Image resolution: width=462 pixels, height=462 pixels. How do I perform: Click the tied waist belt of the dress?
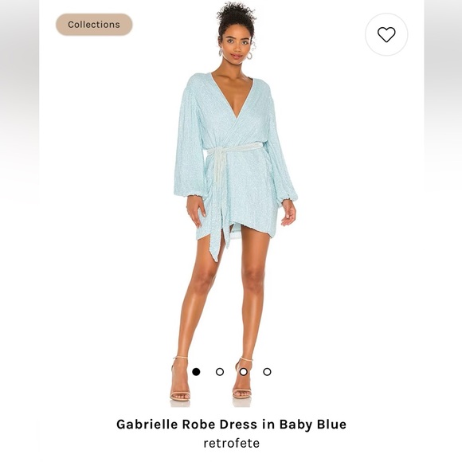(234, 149)
